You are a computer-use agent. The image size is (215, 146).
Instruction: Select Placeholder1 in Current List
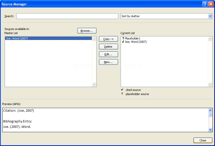point(132,38)
